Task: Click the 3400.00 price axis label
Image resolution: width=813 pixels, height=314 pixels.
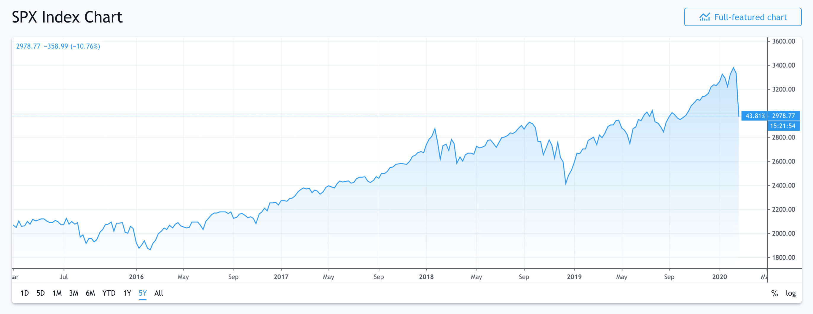Action: click(783, 65)
